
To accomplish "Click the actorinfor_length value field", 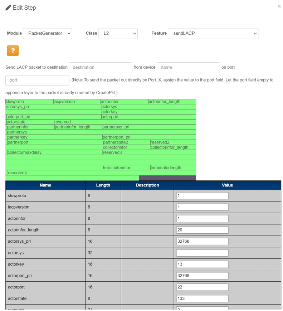I will coord(202,230).
